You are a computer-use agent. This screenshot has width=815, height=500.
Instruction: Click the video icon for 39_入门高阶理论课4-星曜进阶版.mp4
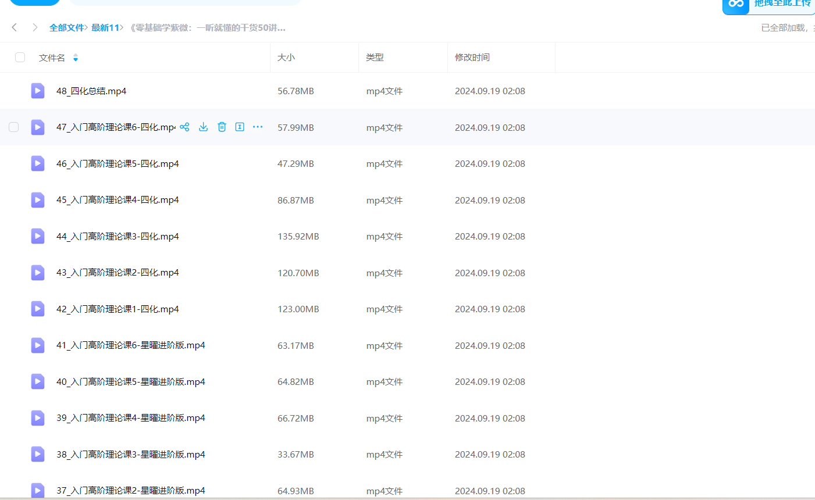38,418
